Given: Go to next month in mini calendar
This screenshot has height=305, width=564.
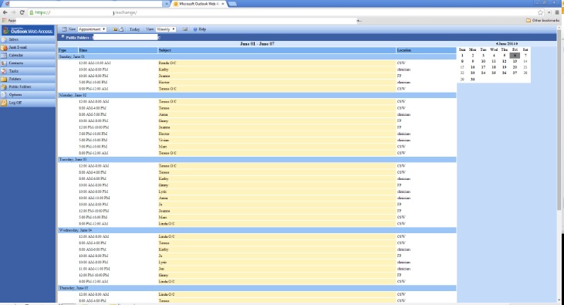Looking at the screenshot, I should (517, 43).
